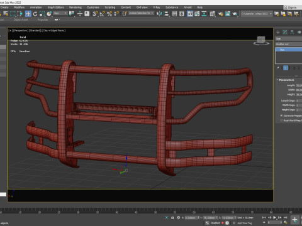302x226 pixels.
Task: Open the Graph Editors menu
Action: tap(55, 8)
